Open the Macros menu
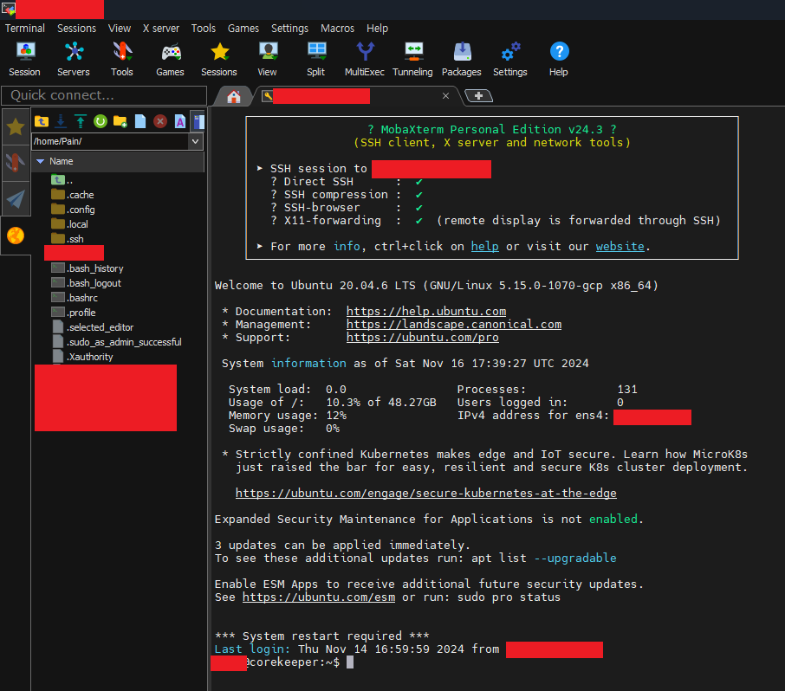This screenshot has width=785, height=691. pyautogui.click(x=337, y=28)
